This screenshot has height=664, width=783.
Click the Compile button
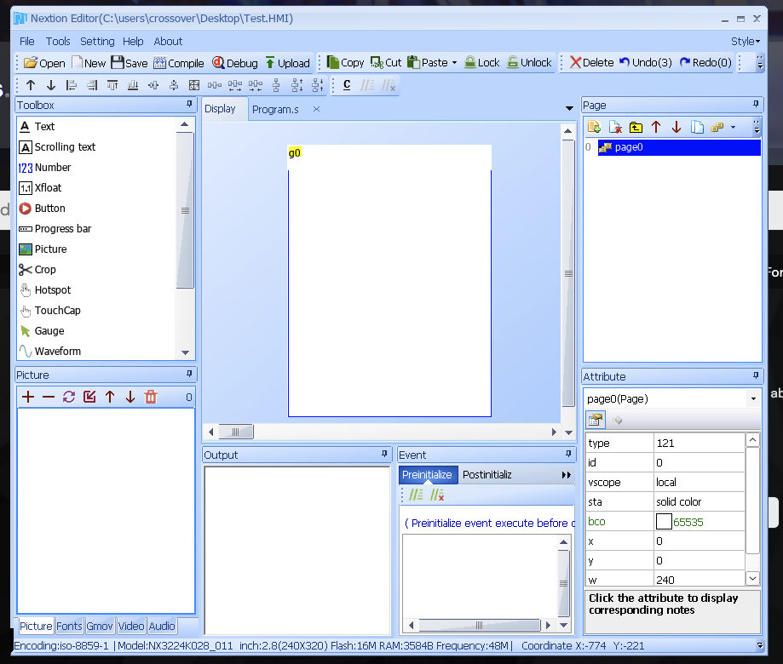(179, 63)
